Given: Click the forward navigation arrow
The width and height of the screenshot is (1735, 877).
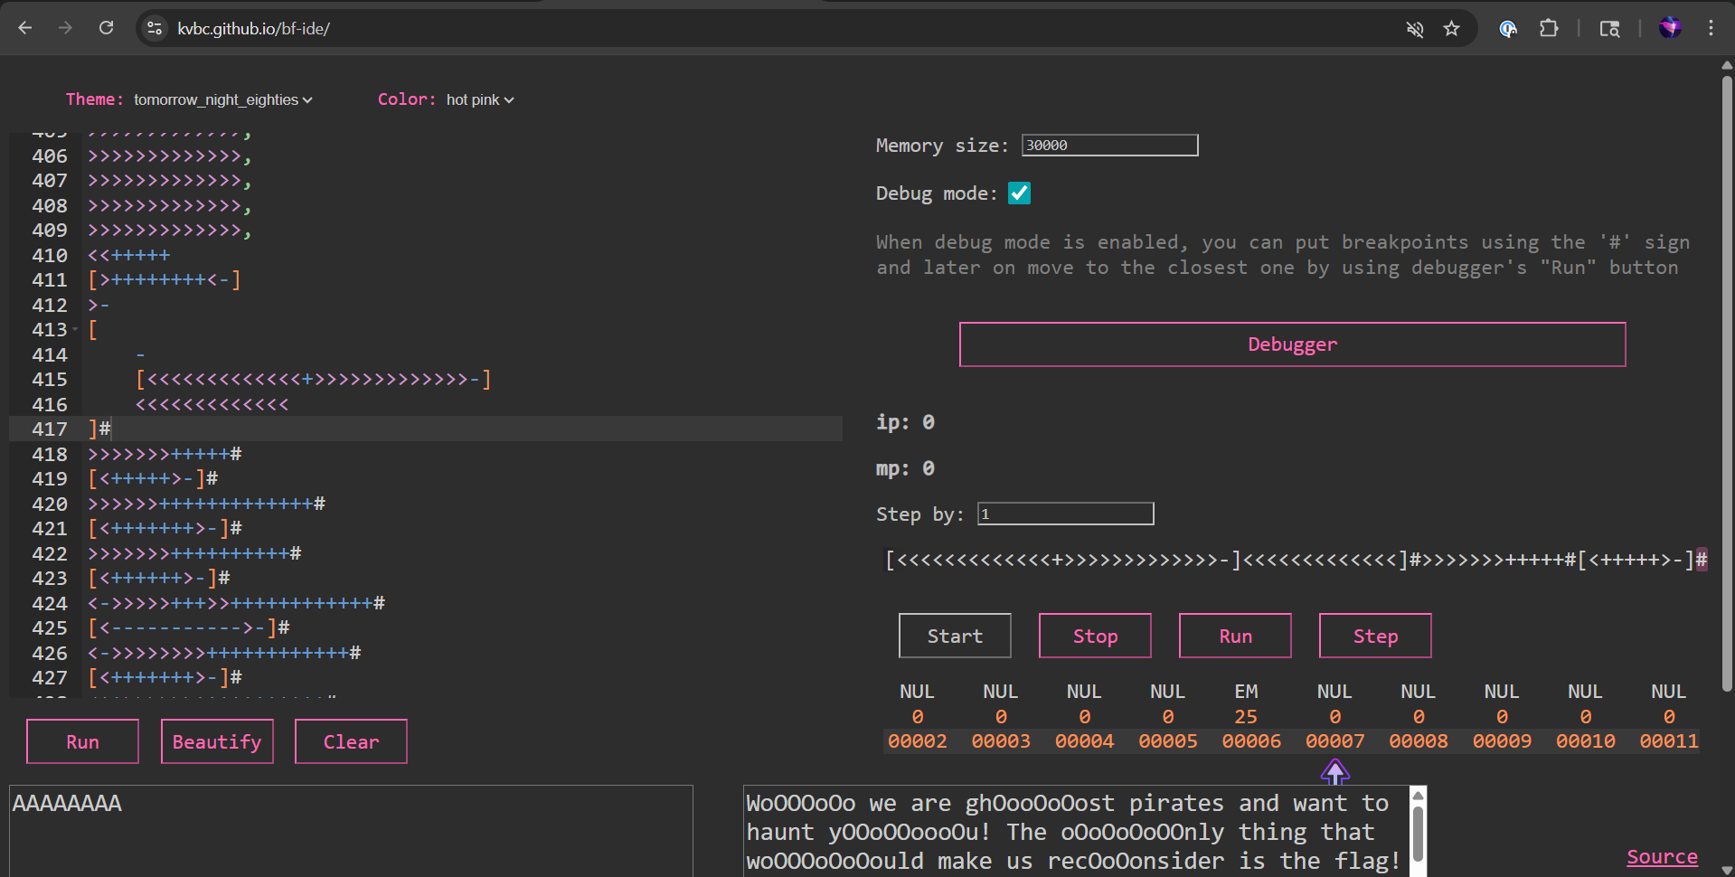Looking at the screenshot, I should click(x=65, y=28).
